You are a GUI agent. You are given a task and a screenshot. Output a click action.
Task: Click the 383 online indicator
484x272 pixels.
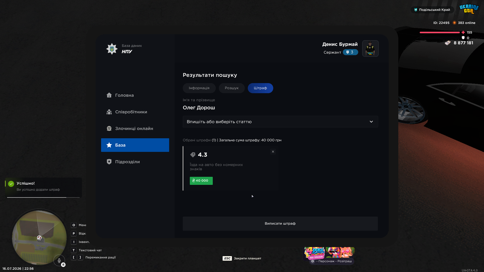pos(464,23)
